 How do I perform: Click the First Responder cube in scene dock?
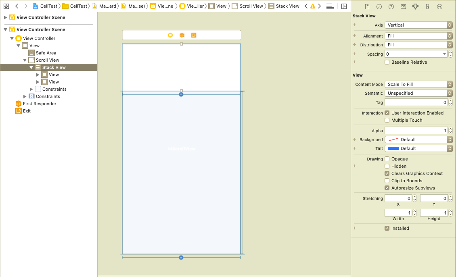(182, 35)
